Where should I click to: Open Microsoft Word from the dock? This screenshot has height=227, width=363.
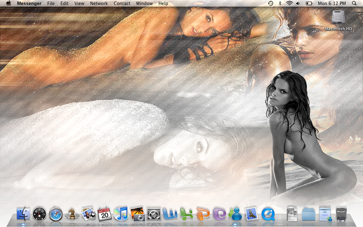(x=170, y=214)
